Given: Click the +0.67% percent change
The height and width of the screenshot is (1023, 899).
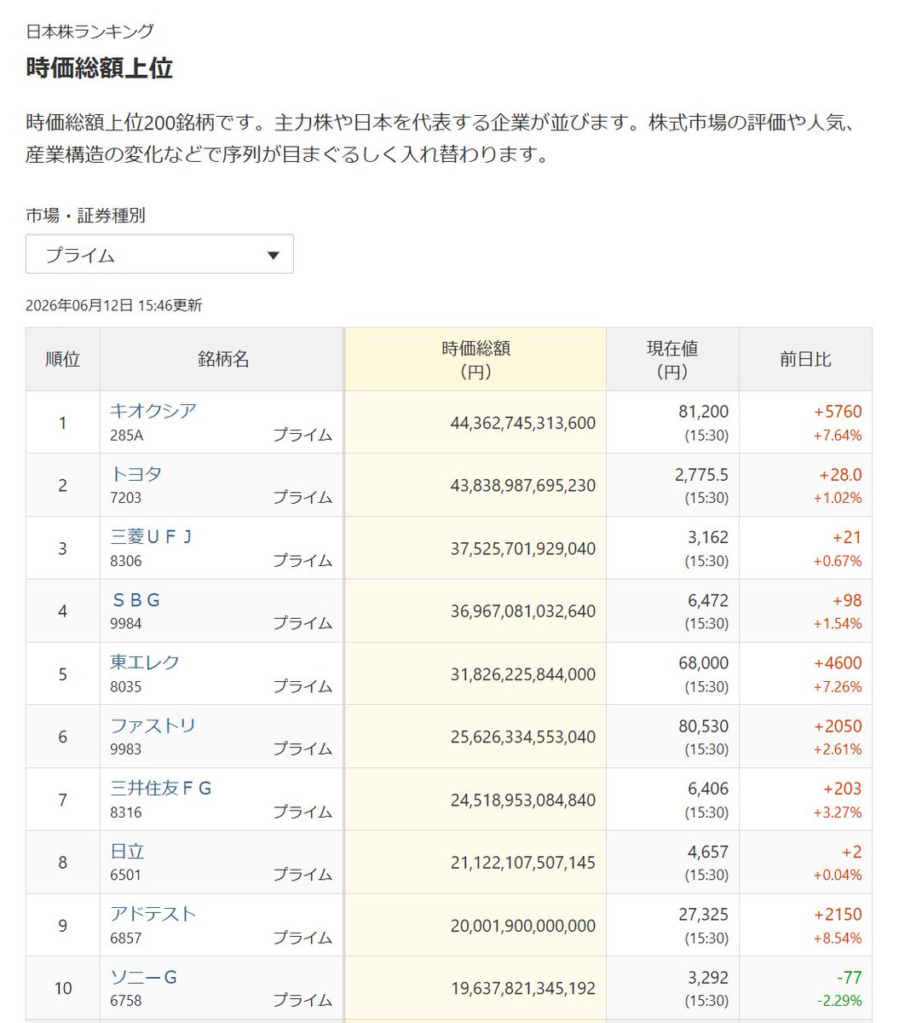Looking at the screenshot, I should pyautogui.click(x=837, y=561).
